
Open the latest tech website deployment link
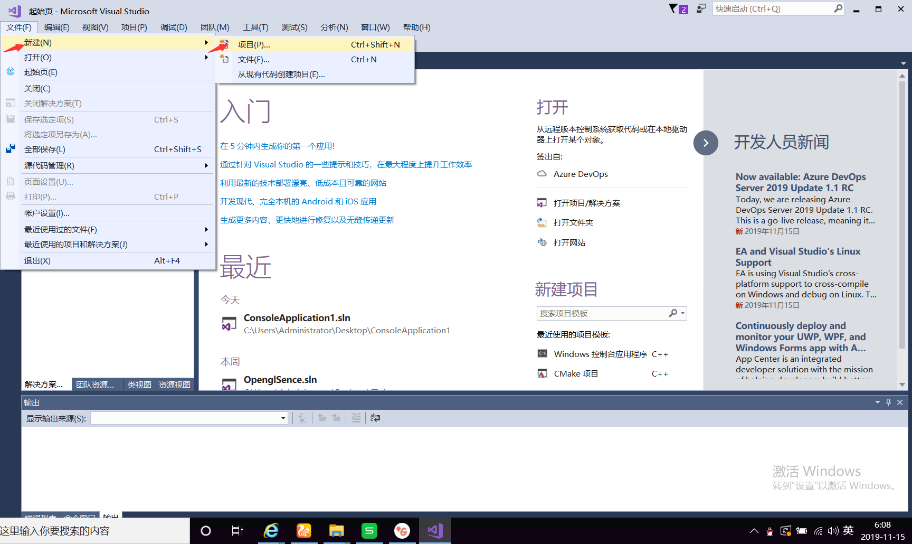(303, 183)
